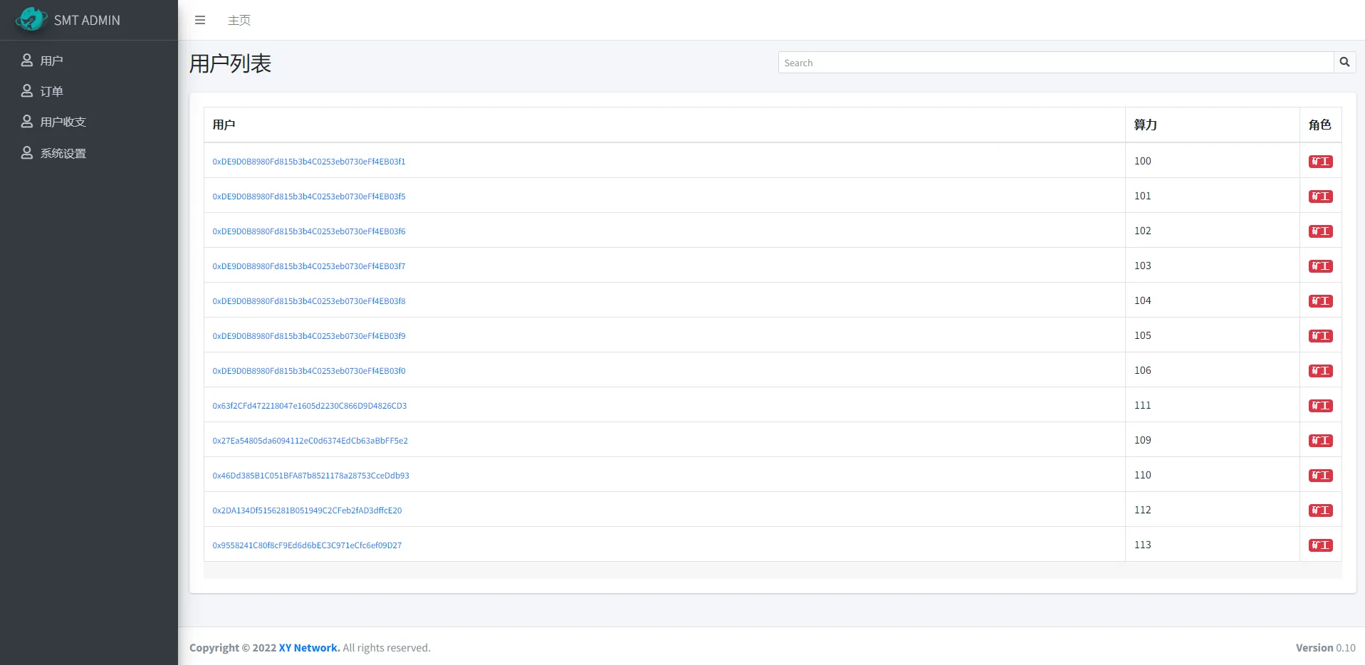
Task: Toggle the sidebar hamburger menu icon
Action: 200,20
